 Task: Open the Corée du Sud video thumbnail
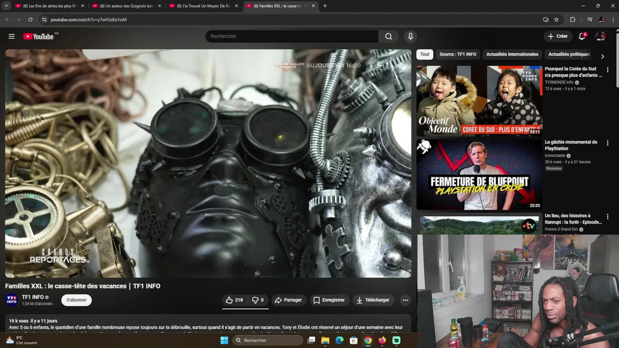point(479,101)
